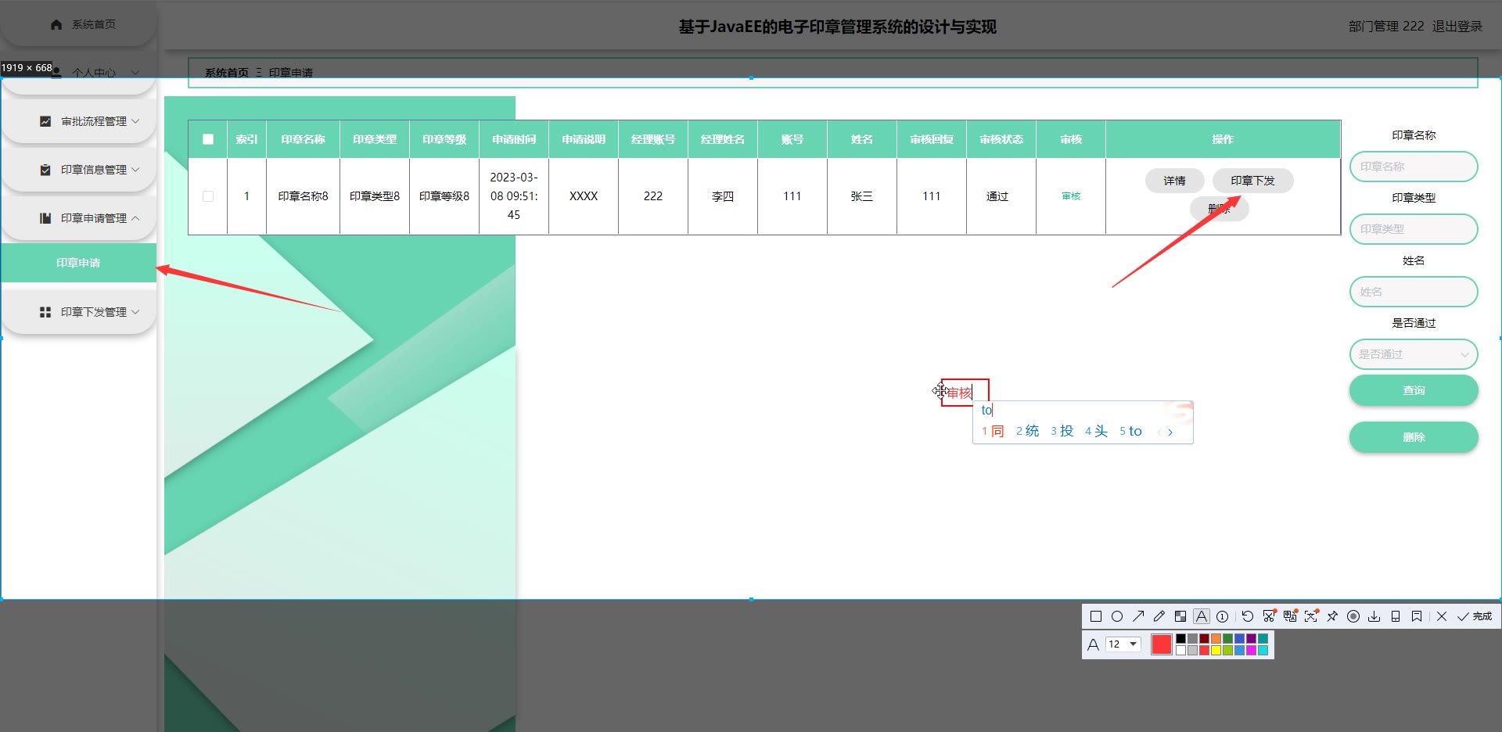
Task: Expand the 个人中心 menu chevron
Action: pyautogui.click(x=135, y=73)
